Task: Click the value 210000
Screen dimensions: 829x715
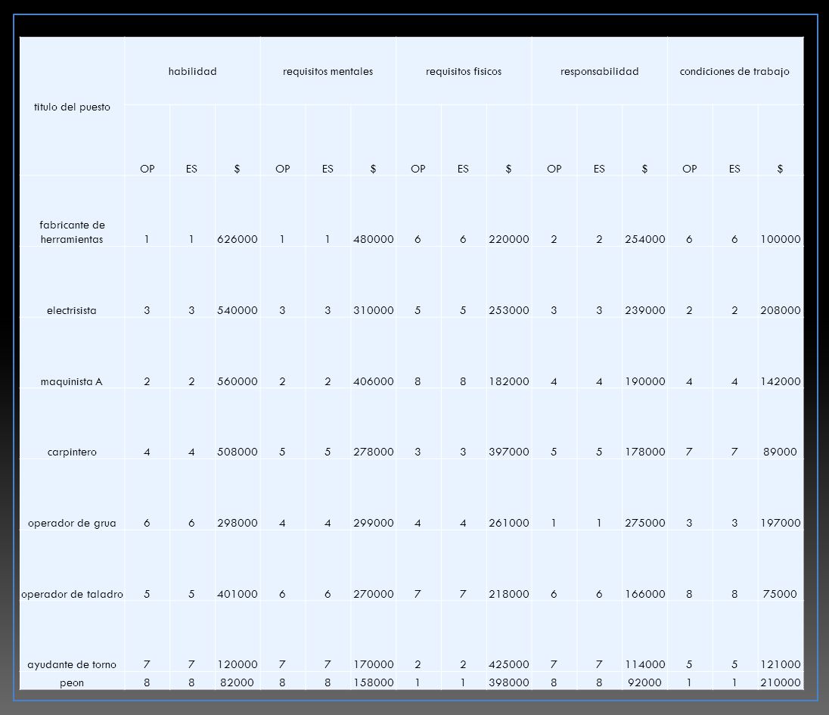Action: [781, 682]
